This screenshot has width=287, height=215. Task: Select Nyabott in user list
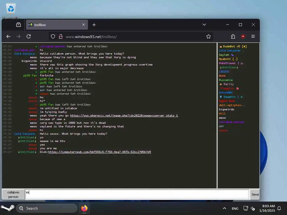[228, 59]
